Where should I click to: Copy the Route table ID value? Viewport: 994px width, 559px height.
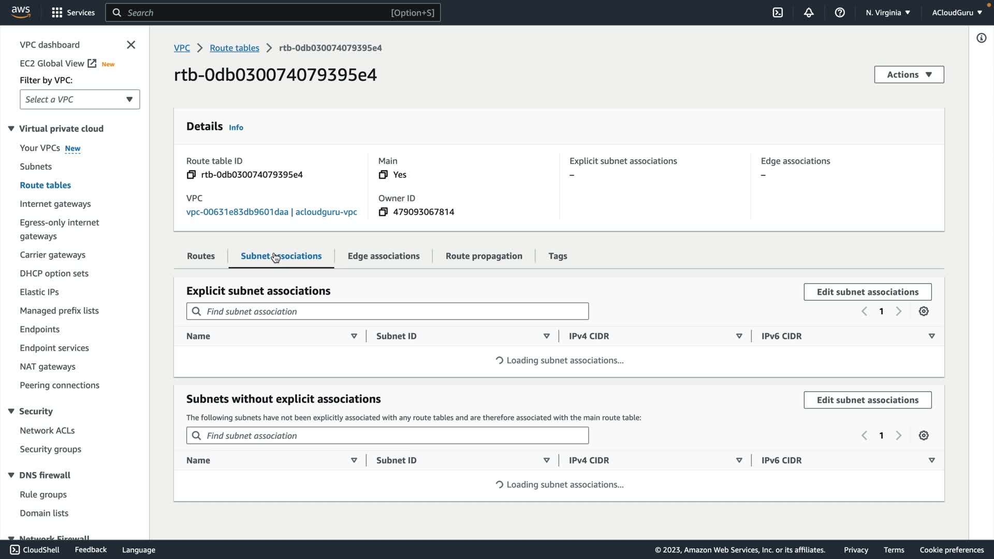(191, 175)
